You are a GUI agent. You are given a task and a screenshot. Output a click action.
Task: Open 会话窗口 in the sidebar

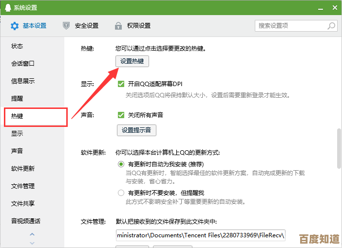tap(23, 64)
